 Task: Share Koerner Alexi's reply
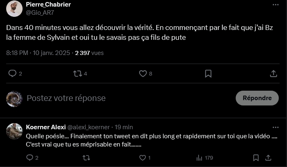click(x=268, y=158)
